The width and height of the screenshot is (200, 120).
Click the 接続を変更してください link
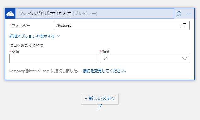pos(105,71)
